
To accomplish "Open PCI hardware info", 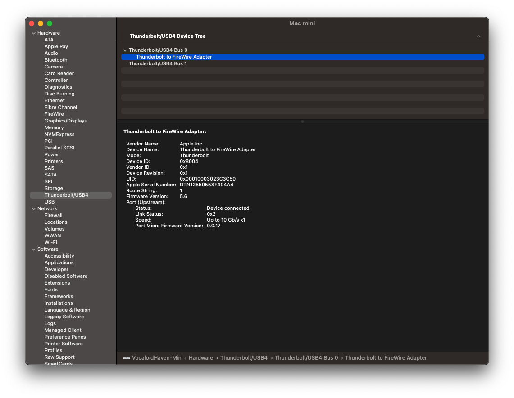I will 49,141.
